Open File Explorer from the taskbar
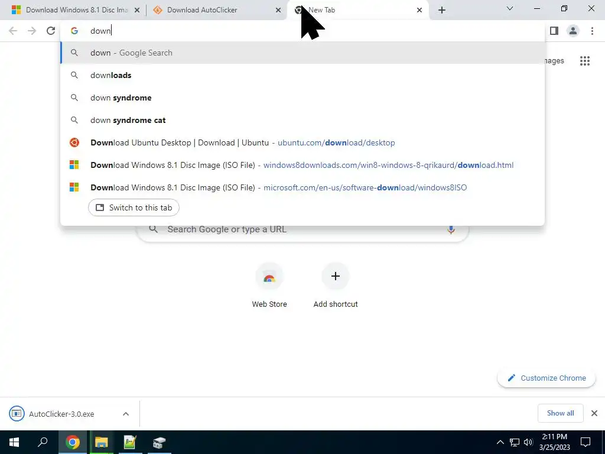Viewport: 605px width, 454px height. pos(101,442)
